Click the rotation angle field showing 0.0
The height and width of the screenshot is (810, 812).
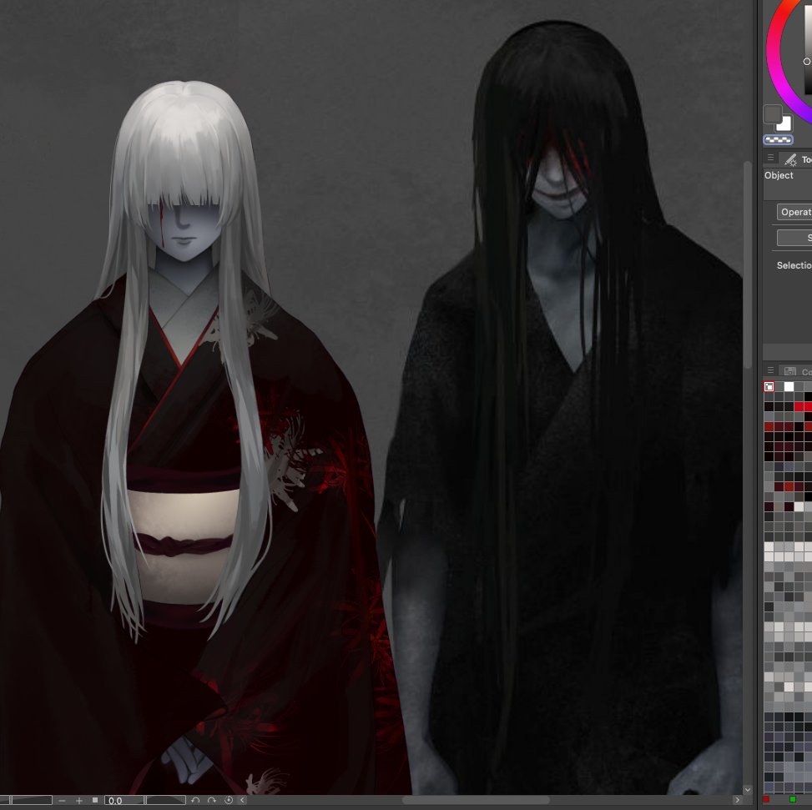[124, 800]
